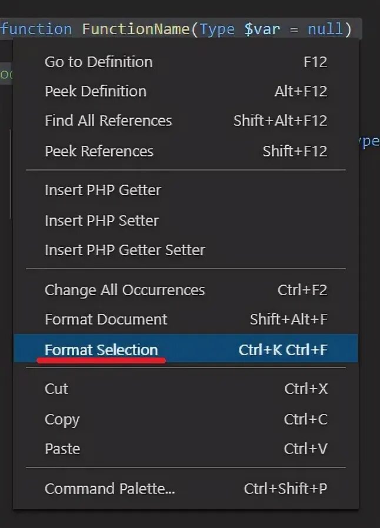Viewport: 380px width, 528px height.
Task: Open Command Palette... from the menu
Action: click(x=110, y=489)
